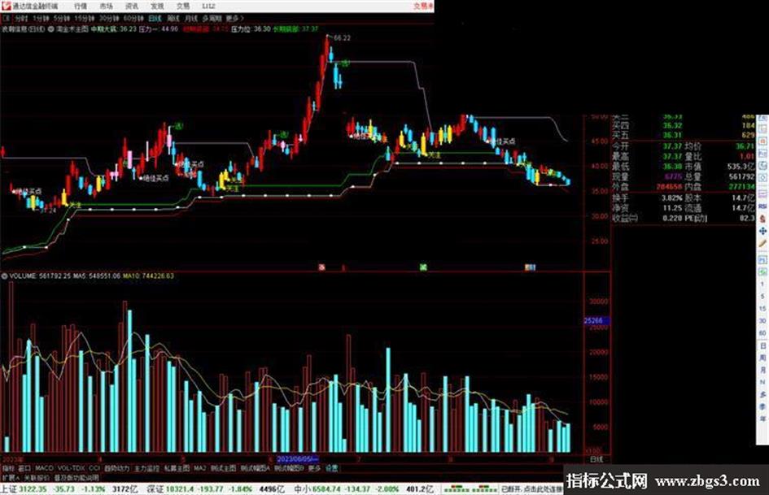This screenshot has height=495, width=769.
Task: Switch to the 15分钟 period tab
Action: click(85, 19)
